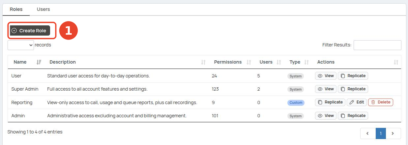Replicate the Admin role

[x=353, y=116]
